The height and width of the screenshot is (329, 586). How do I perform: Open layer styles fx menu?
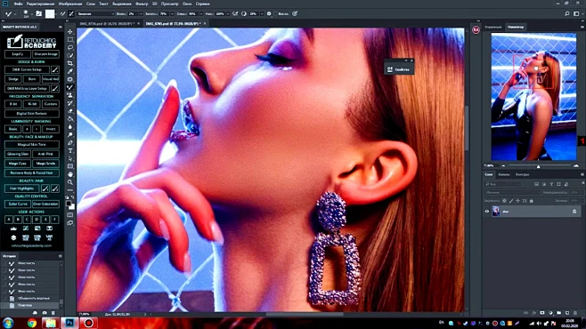(534, 313)
